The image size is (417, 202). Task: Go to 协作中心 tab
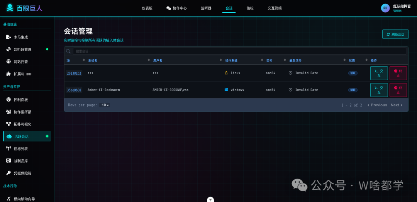point(176,8)
